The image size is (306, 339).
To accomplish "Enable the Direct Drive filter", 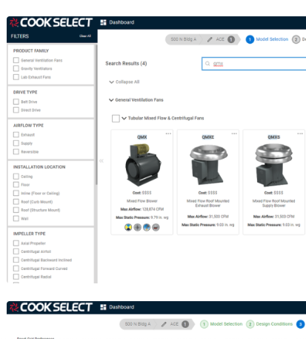I will [16, 110].
